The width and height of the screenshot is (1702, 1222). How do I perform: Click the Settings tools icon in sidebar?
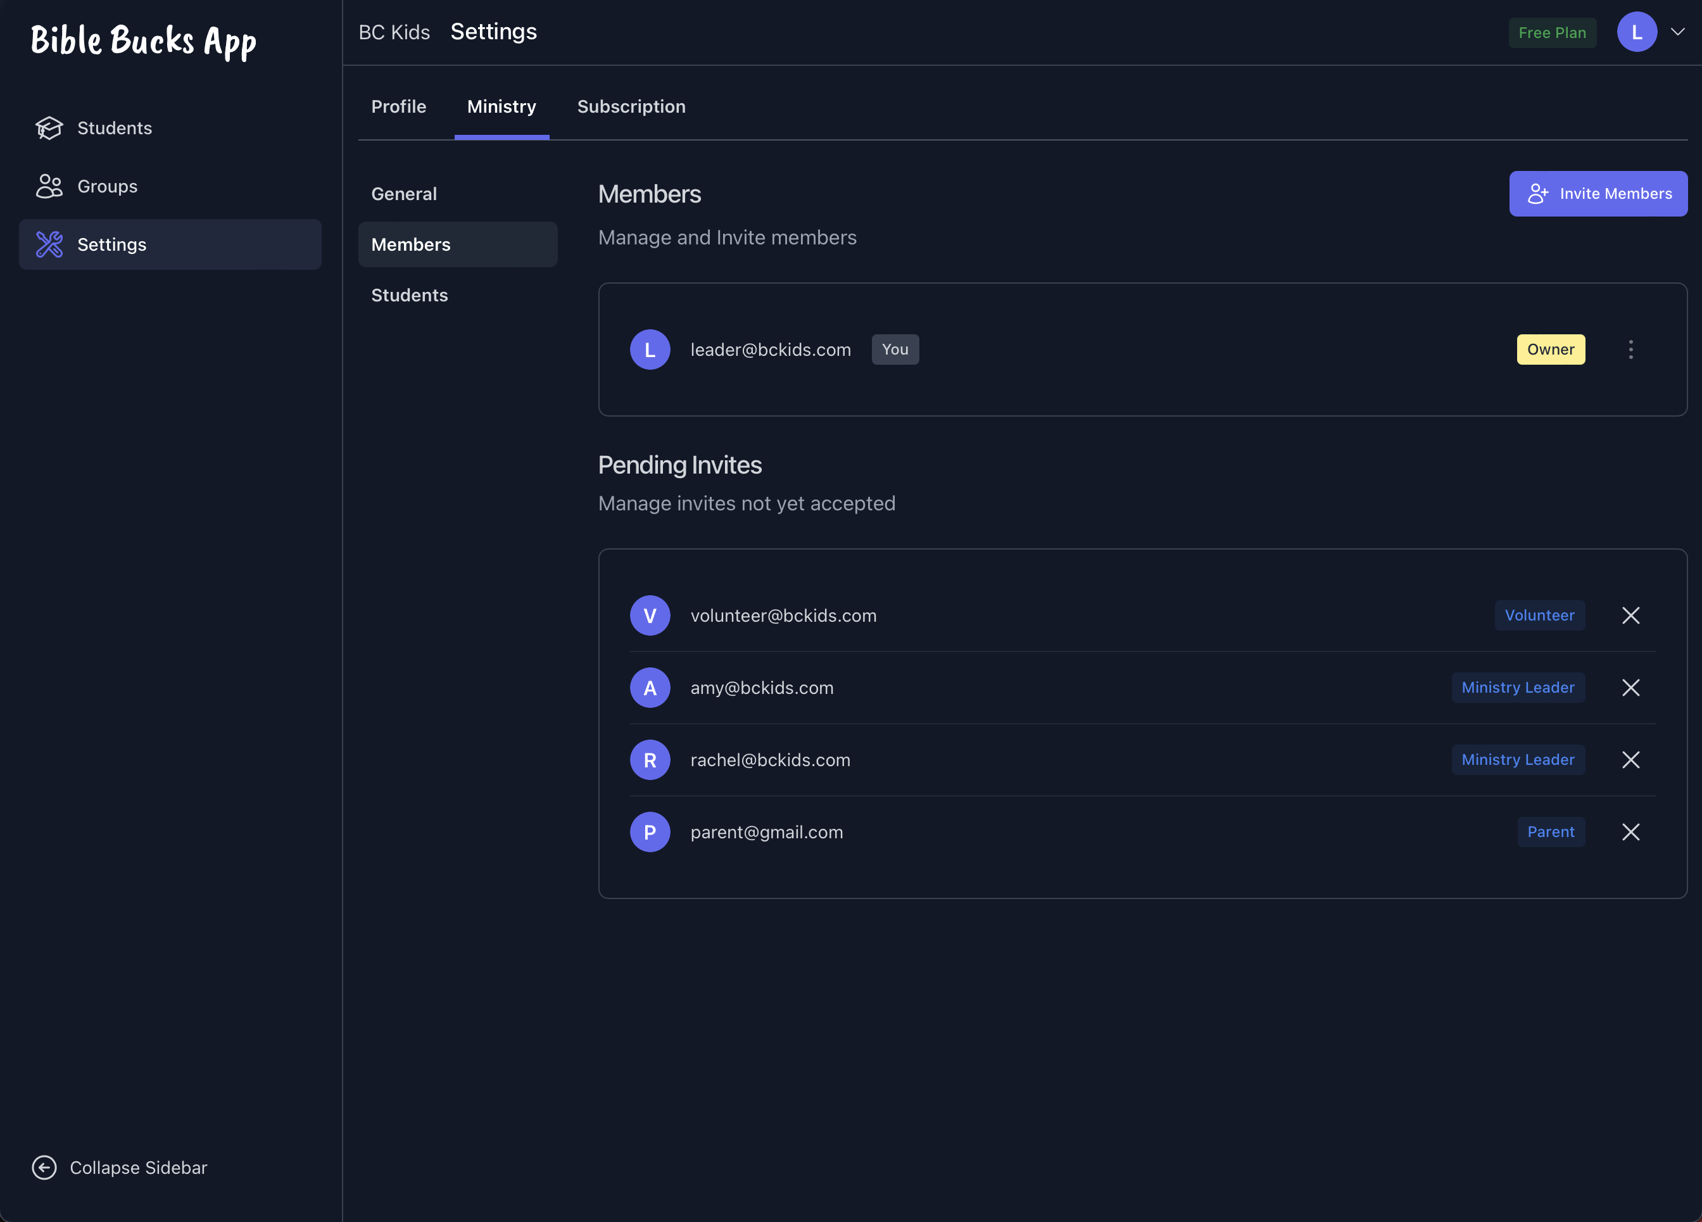[49, 244]
